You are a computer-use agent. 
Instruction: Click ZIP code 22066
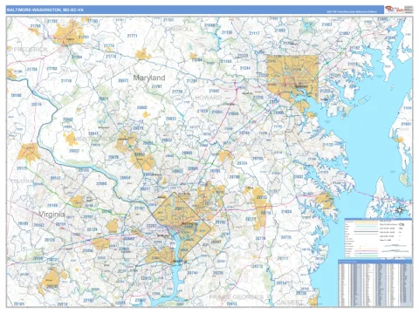(101, 184)
